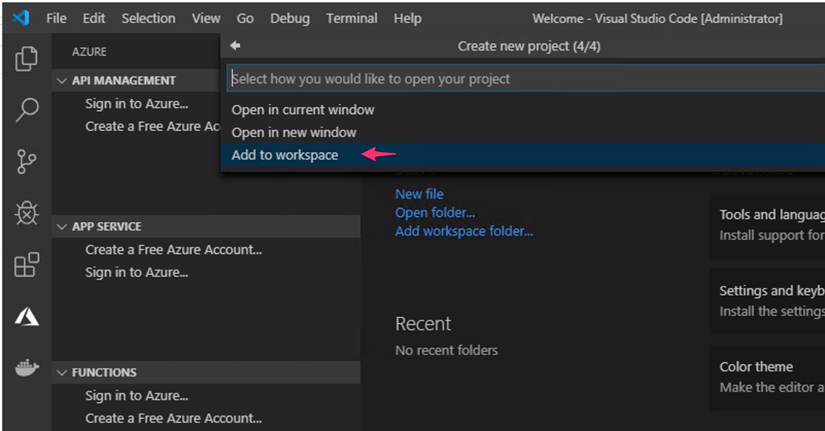825x431 pixels.
Task: Pick 'Open in new window' option
Action: pyautogui.click(x=294, y=132)
